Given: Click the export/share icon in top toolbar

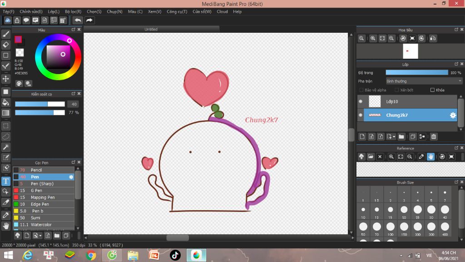Looking at the screenshot, I should tap(17, 20).
